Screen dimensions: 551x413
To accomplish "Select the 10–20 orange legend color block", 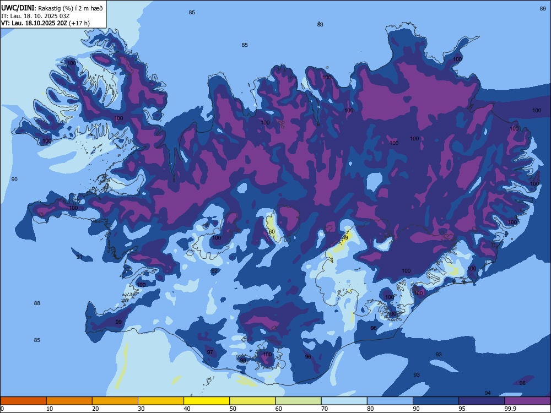I will (69, 401).
